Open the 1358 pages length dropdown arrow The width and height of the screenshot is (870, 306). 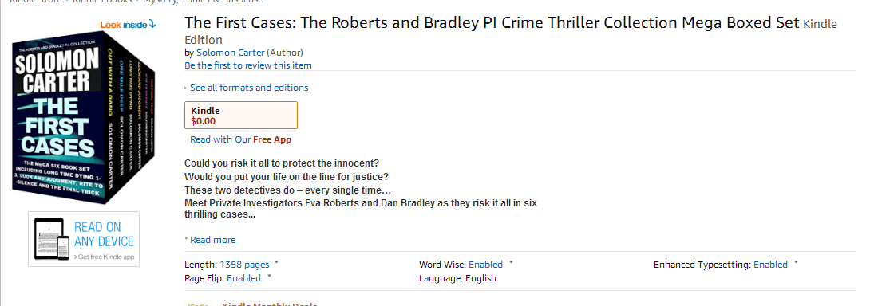276,262
